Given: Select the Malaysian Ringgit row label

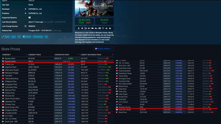Looking at the screenshot, I should coord(12,73).
